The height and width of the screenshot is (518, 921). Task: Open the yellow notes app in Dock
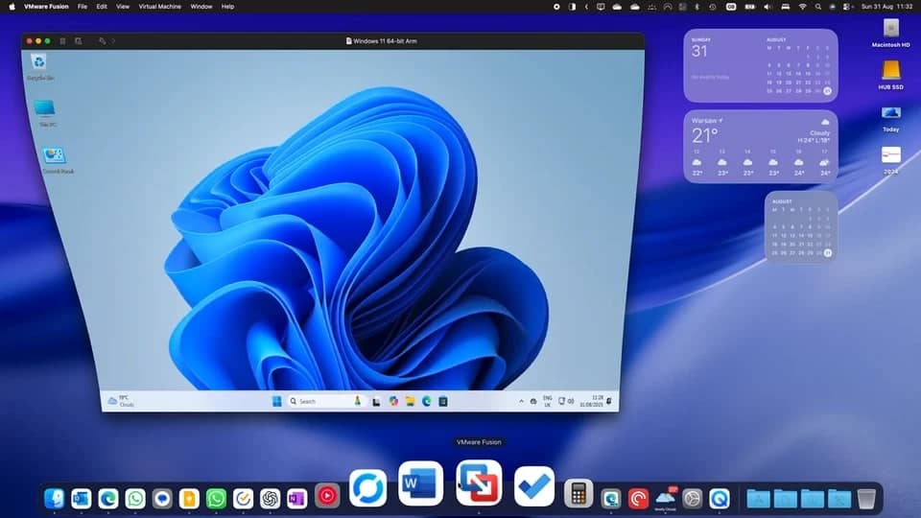189,498
